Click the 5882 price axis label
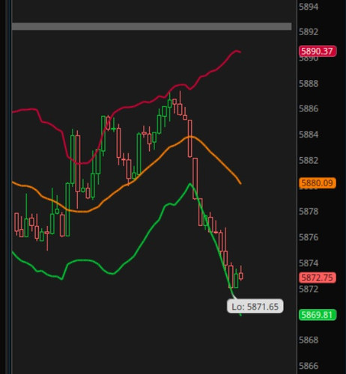Viewport: 346px width, 374px height. click(309, 160)
